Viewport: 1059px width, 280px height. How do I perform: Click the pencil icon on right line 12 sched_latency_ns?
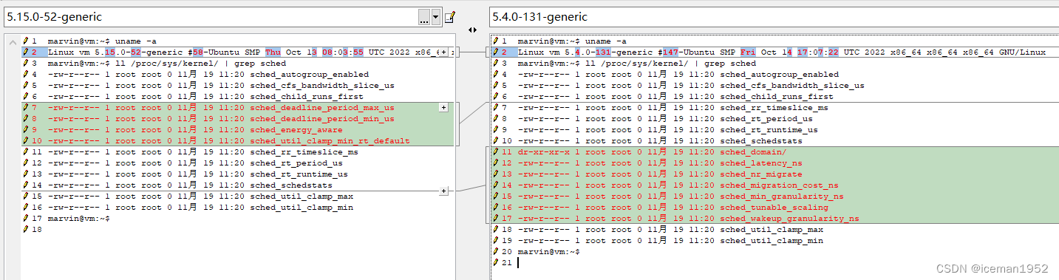496,163
